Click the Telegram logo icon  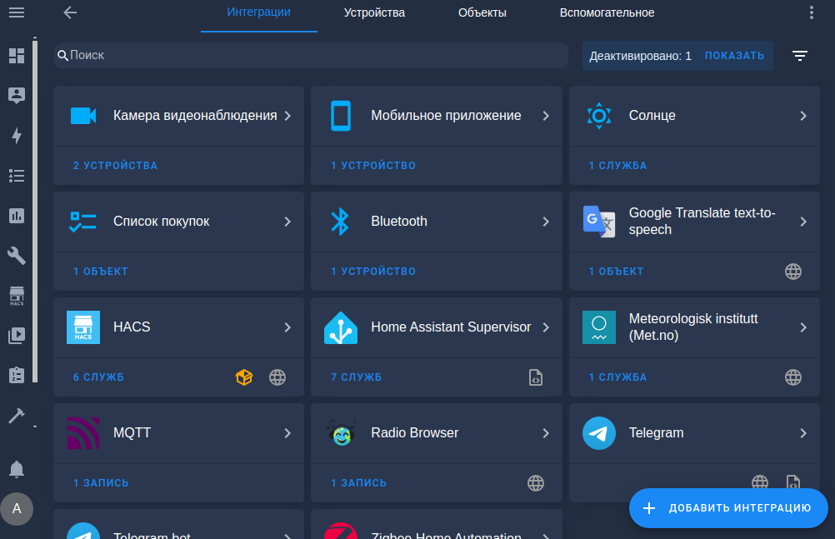(x=598, y=433)
